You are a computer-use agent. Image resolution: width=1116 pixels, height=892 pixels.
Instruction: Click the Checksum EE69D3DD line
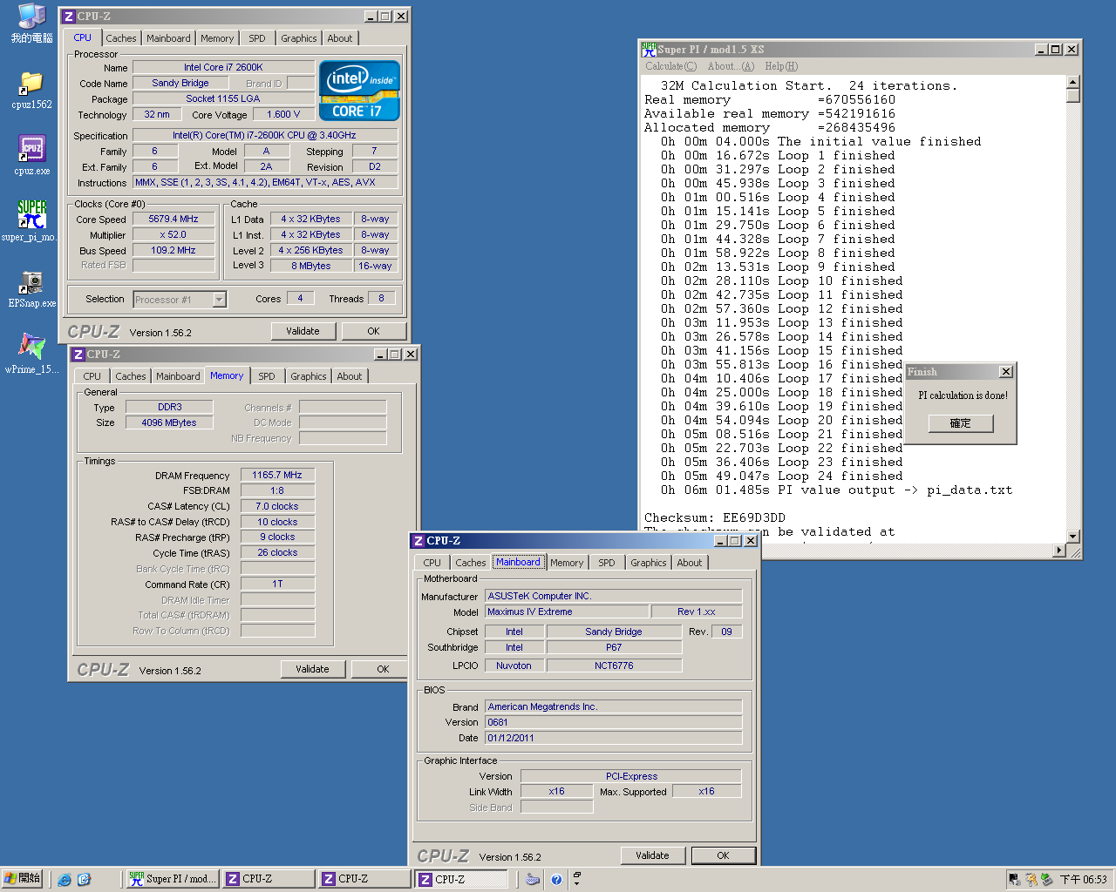coord(715,518)
